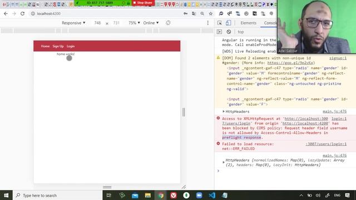Viewport: 356px width, 200px height.
Task: Edit the viewport width value 748
Action: pos(98,23)
